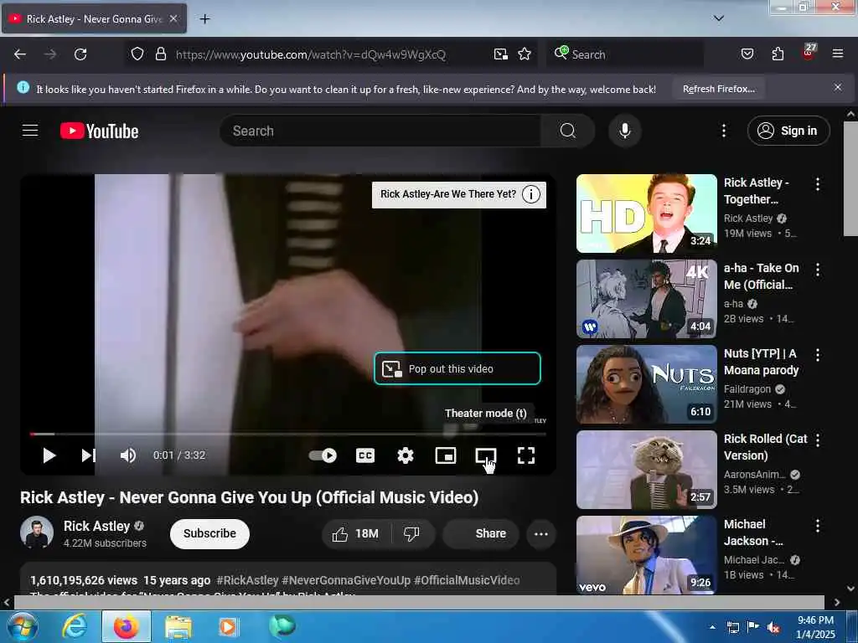Focus the YouTube search box
858x643 pixels.
pos(380,131)
